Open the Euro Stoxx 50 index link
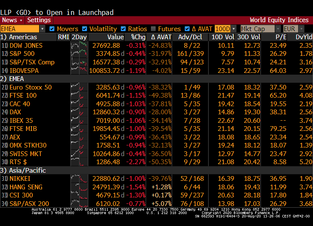The height and width of the screenshot is (226, 313). [31, 87]
